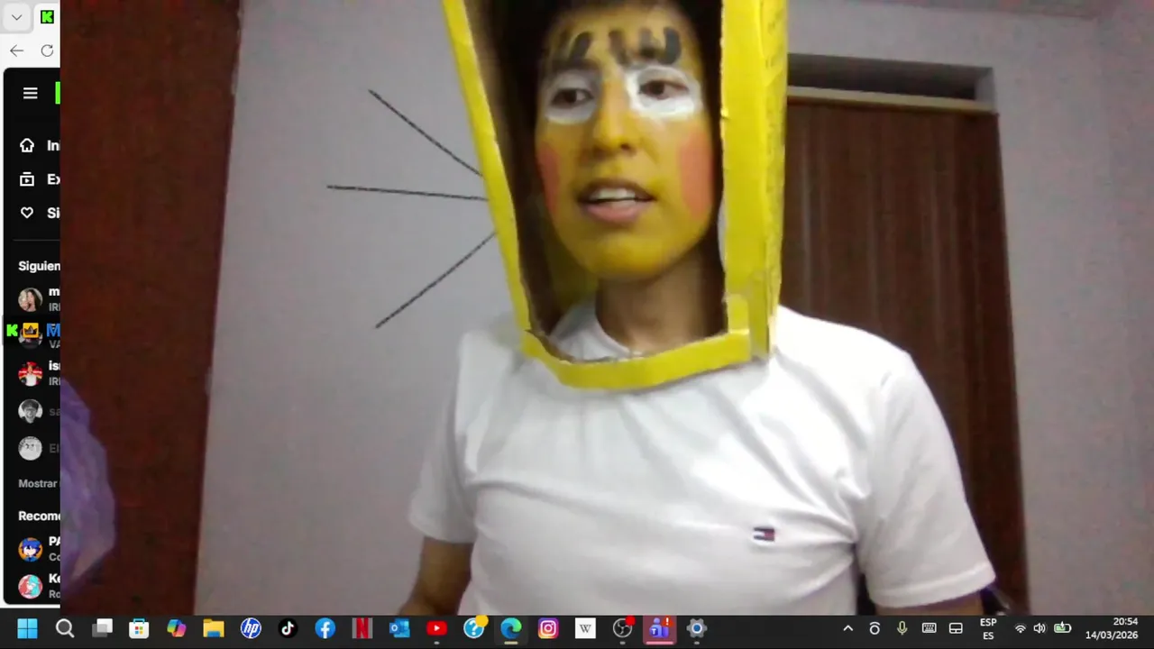The image size is (1154, 649).
Task: Open the Kick Explorar browse icon
Action: [x=27, y=179]
